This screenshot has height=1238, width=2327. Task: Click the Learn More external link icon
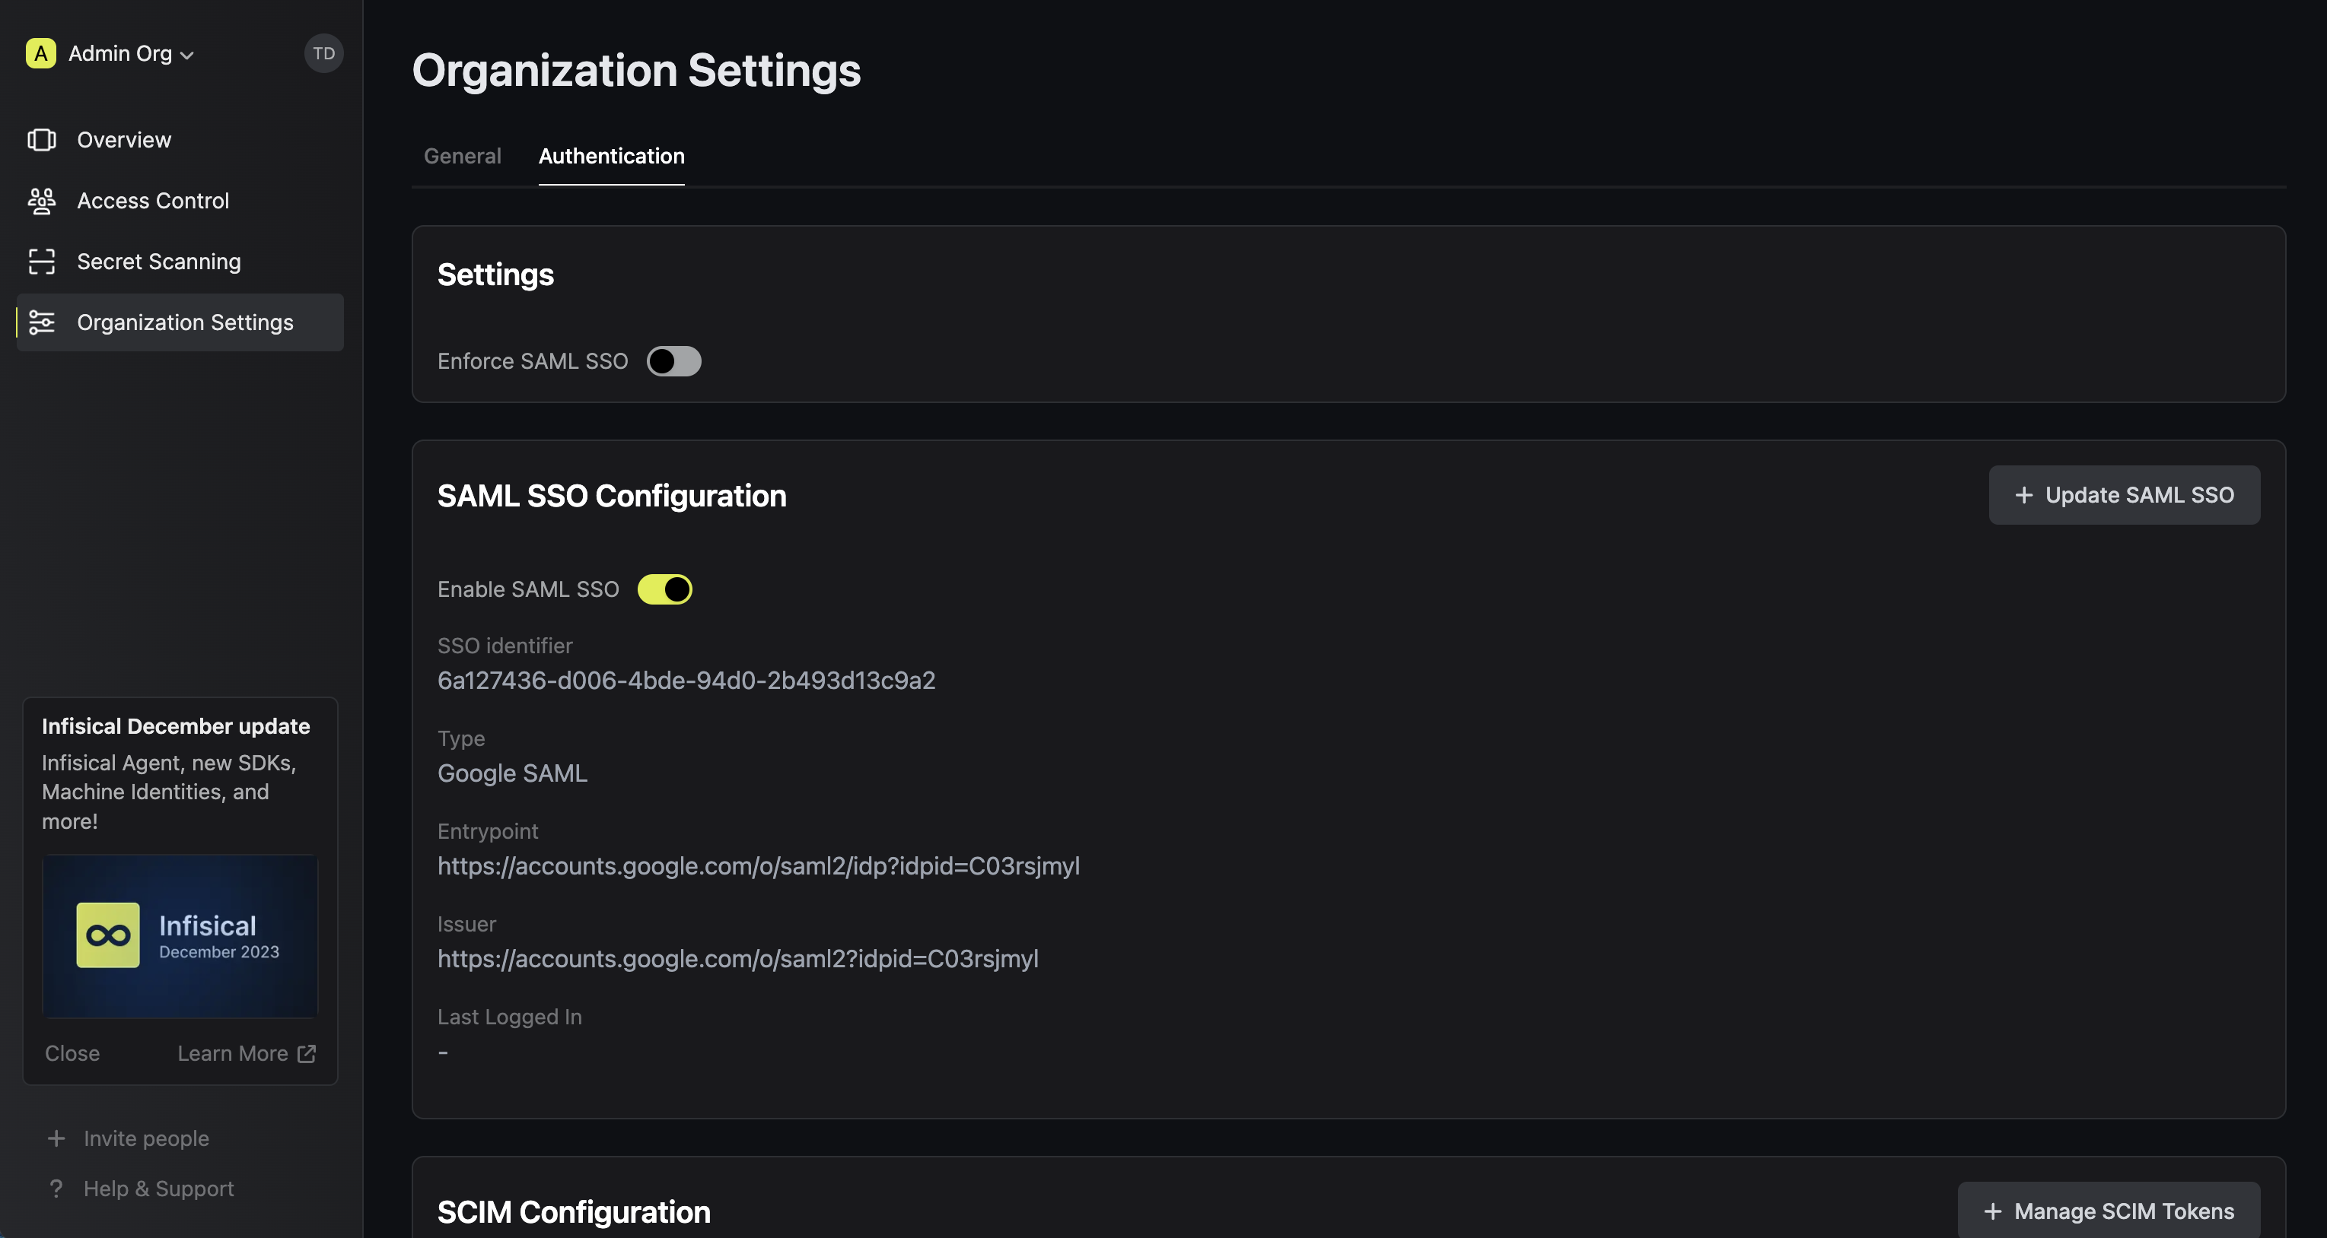click(x=307, y=1054)
